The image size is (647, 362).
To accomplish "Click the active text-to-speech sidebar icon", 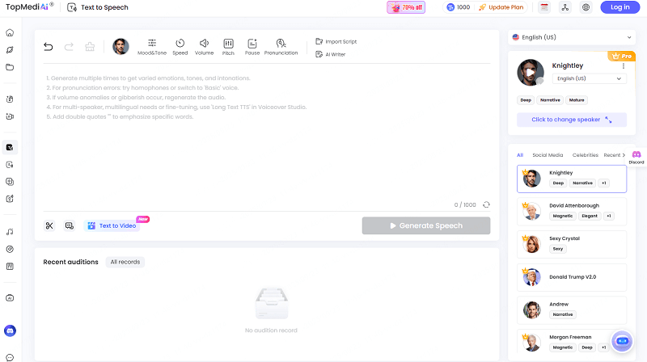I will (10, 147).
